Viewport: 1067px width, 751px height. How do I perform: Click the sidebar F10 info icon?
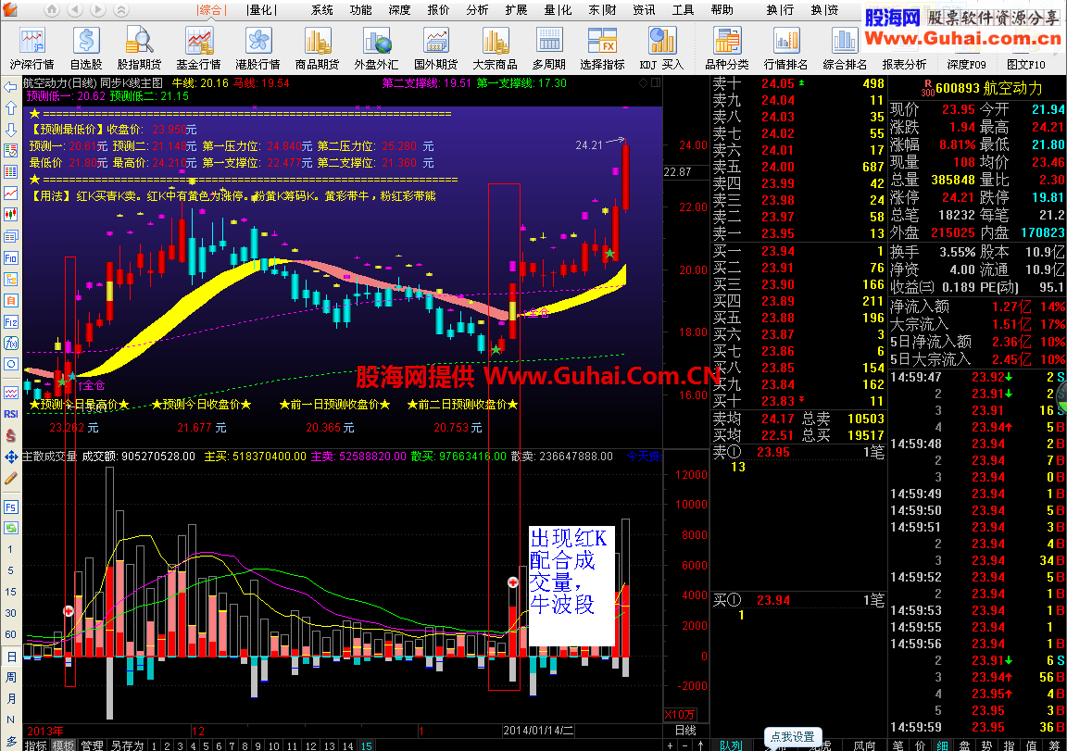(11, 257)
